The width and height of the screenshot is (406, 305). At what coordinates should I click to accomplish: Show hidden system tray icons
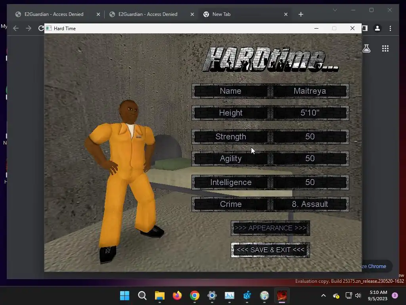coord(324,295)
